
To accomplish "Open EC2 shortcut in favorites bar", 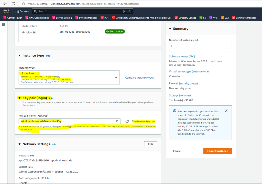I will point(225,18).
